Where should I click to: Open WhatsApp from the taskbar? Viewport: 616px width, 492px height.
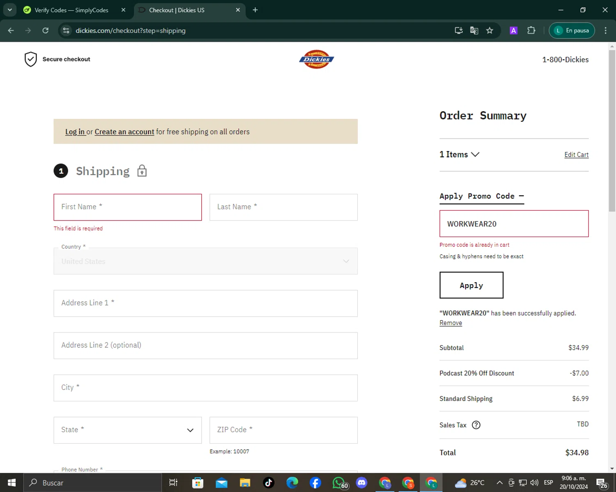pyautogui.click(x=339, y=483)
